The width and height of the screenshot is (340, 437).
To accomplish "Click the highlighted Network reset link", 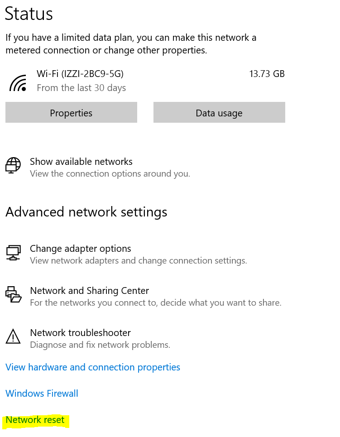I will (35, 420).
